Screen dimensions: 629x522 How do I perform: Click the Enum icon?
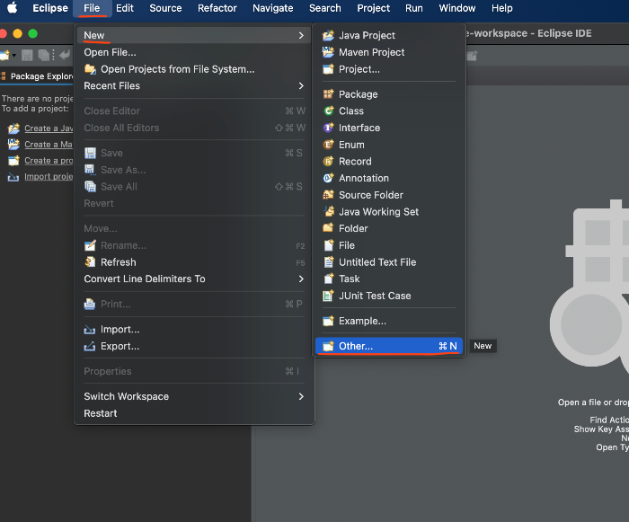pos(329,145)
